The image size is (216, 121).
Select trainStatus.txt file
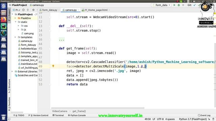(28, 64)
